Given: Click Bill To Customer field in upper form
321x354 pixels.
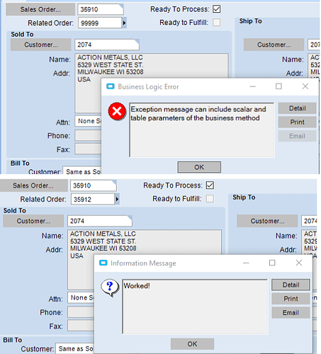Looking at the screenshot, I should coord(82,171).
